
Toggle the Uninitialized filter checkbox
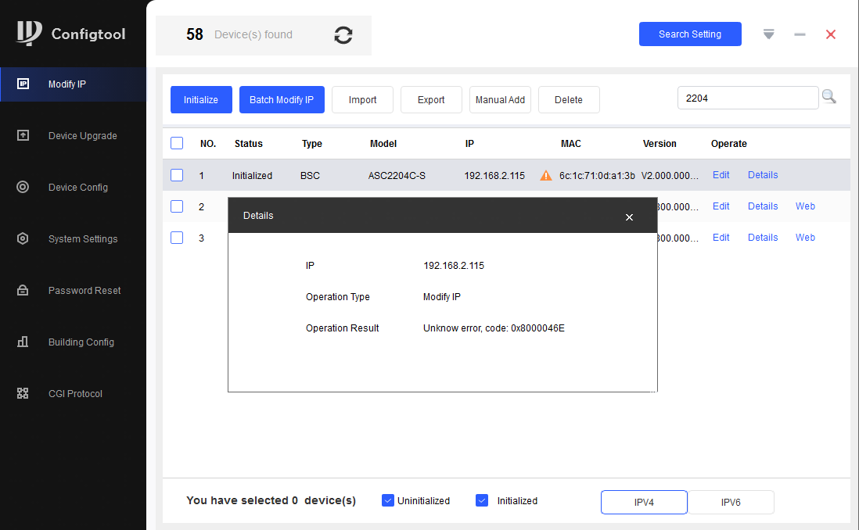point(388,500)
